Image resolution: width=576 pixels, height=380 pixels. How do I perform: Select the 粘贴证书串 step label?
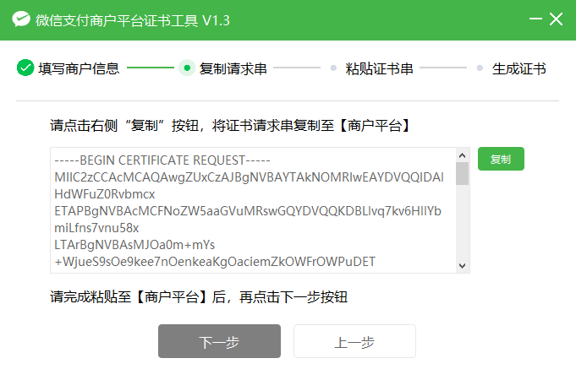click(x=379, y=68)
